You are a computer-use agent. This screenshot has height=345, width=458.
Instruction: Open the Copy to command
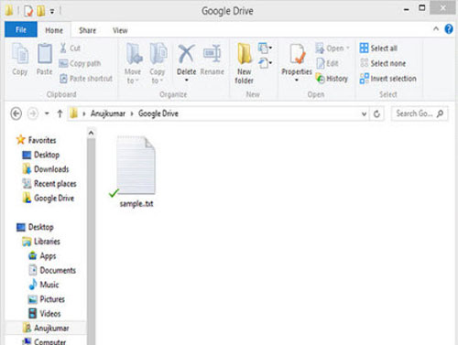coord(158,63)
